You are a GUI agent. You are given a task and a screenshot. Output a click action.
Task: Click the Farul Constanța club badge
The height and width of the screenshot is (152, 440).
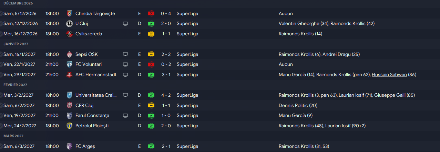[x=69, y=116]
